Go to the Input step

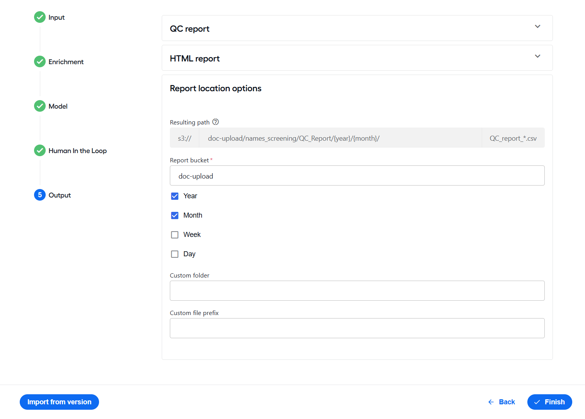56,17
